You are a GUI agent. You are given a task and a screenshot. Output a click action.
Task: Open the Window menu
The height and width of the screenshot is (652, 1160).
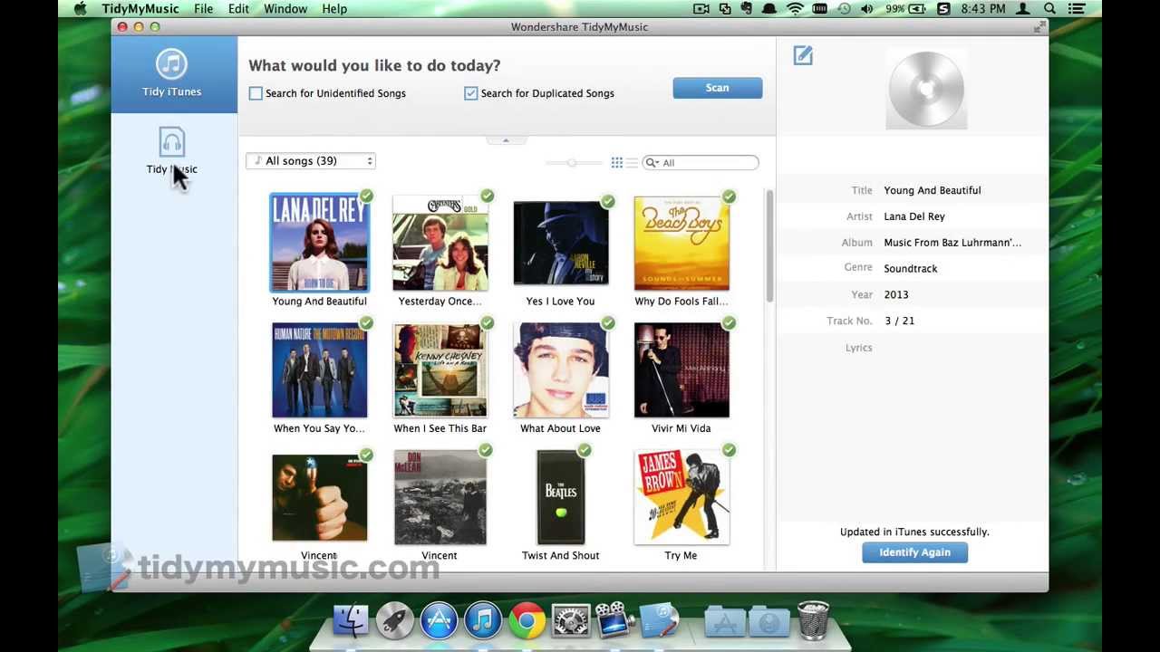tap(285, 9)
